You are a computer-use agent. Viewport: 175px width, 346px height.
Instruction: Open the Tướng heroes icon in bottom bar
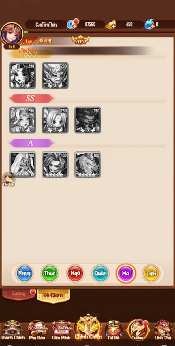137,329
